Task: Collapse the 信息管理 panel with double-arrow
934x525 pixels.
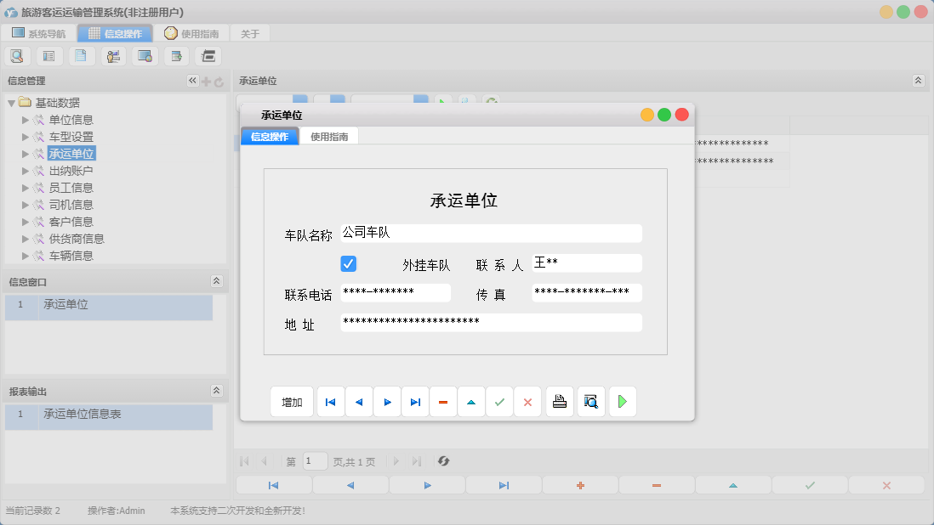Action: click(x=192, y=80)
